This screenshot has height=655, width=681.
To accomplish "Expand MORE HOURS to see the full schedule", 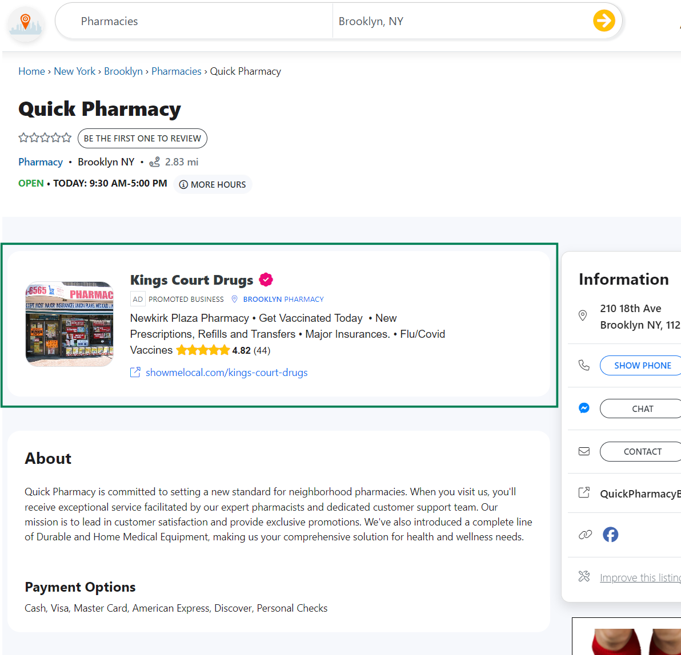I will pyautogui.click(x=213, y=184).
